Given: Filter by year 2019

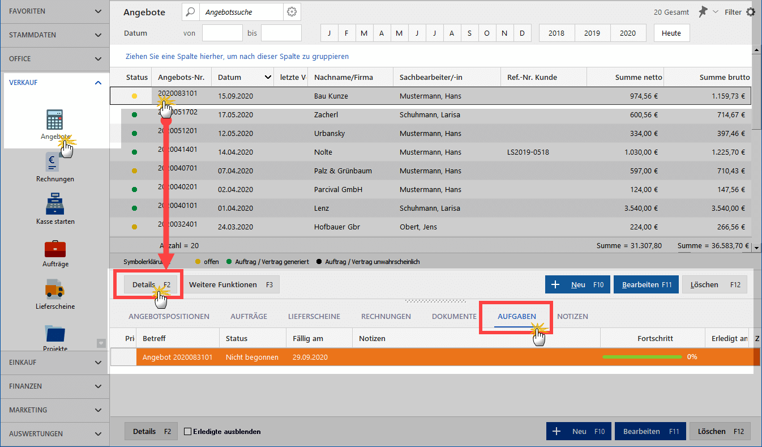Looking at the screenshot, I should pyautogui.click(x=592, y=33).
